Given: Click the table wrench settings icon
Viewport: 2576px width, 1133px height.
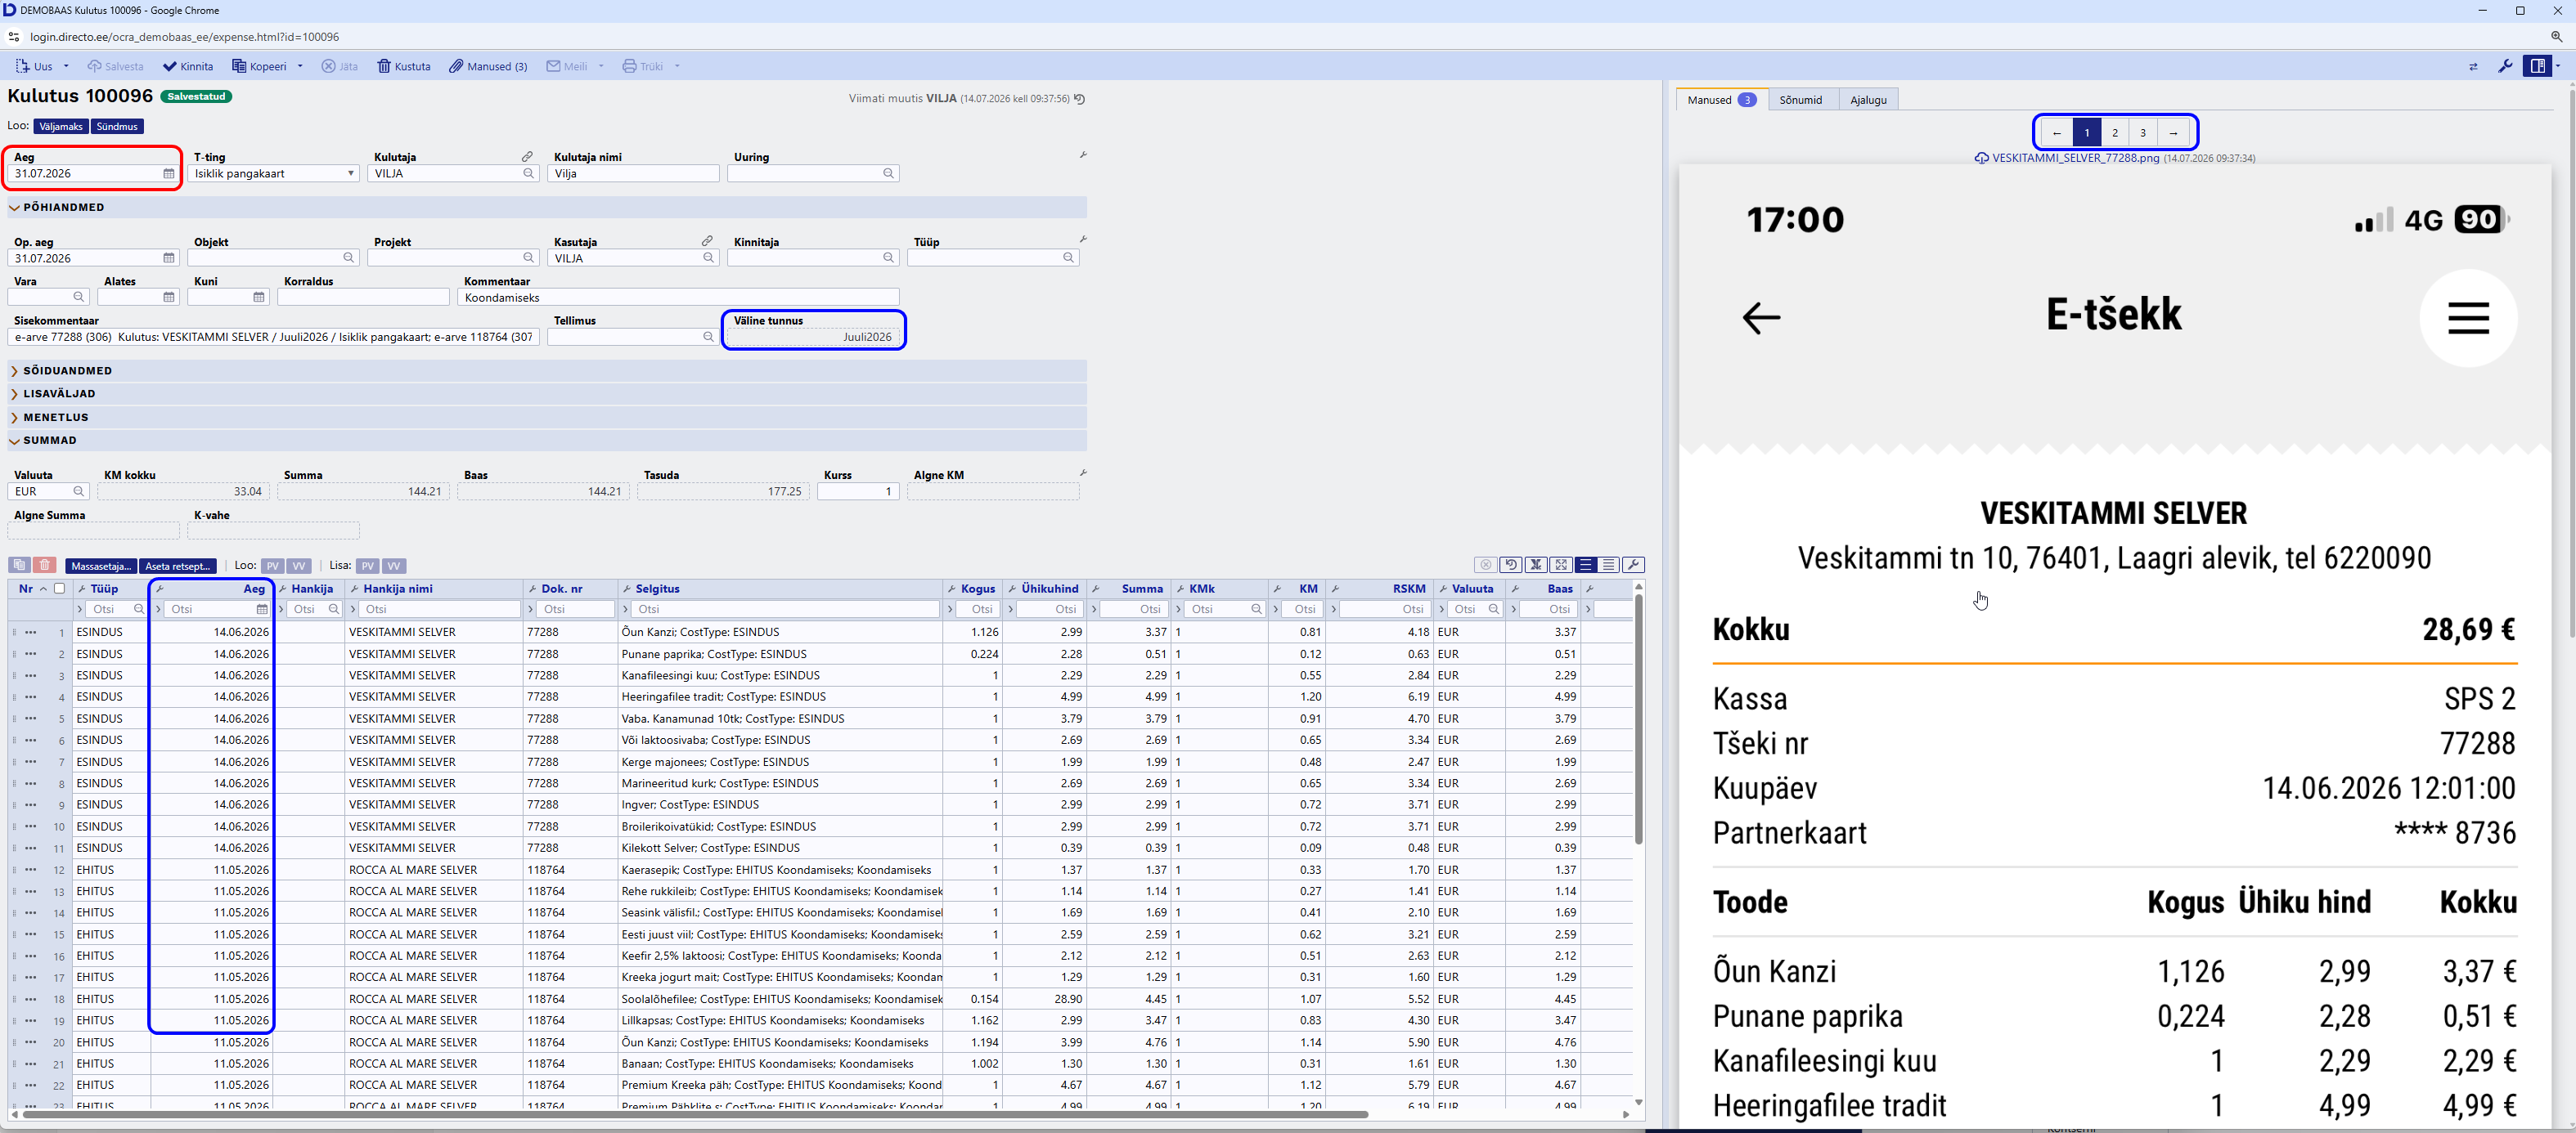Looking at the screenshot, I should pyautogui.click(x=1634, y=566).
